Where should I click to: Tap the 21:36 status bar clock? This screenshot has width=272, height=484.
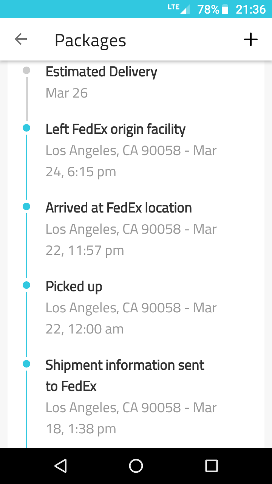coord(250,9)
